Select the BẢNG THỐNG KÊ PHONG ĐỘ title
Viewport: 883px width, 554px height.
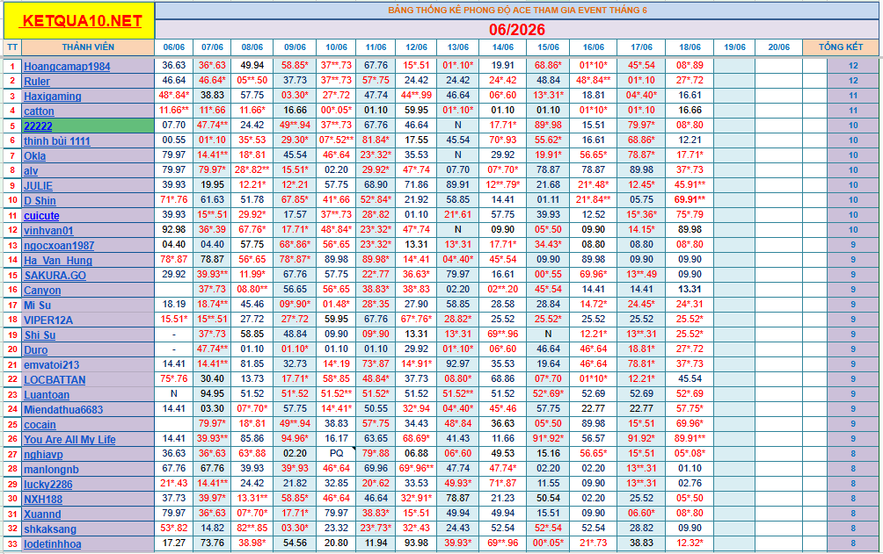click(517, 11)
